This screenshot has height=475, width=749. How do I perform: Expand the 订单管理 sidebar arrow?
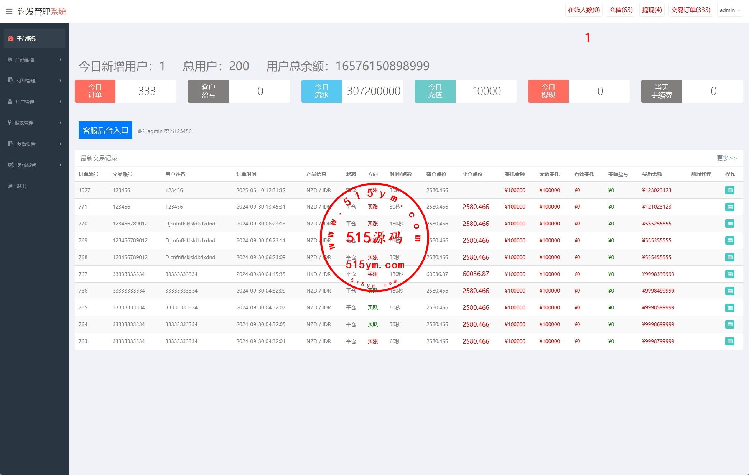point(60,81)
